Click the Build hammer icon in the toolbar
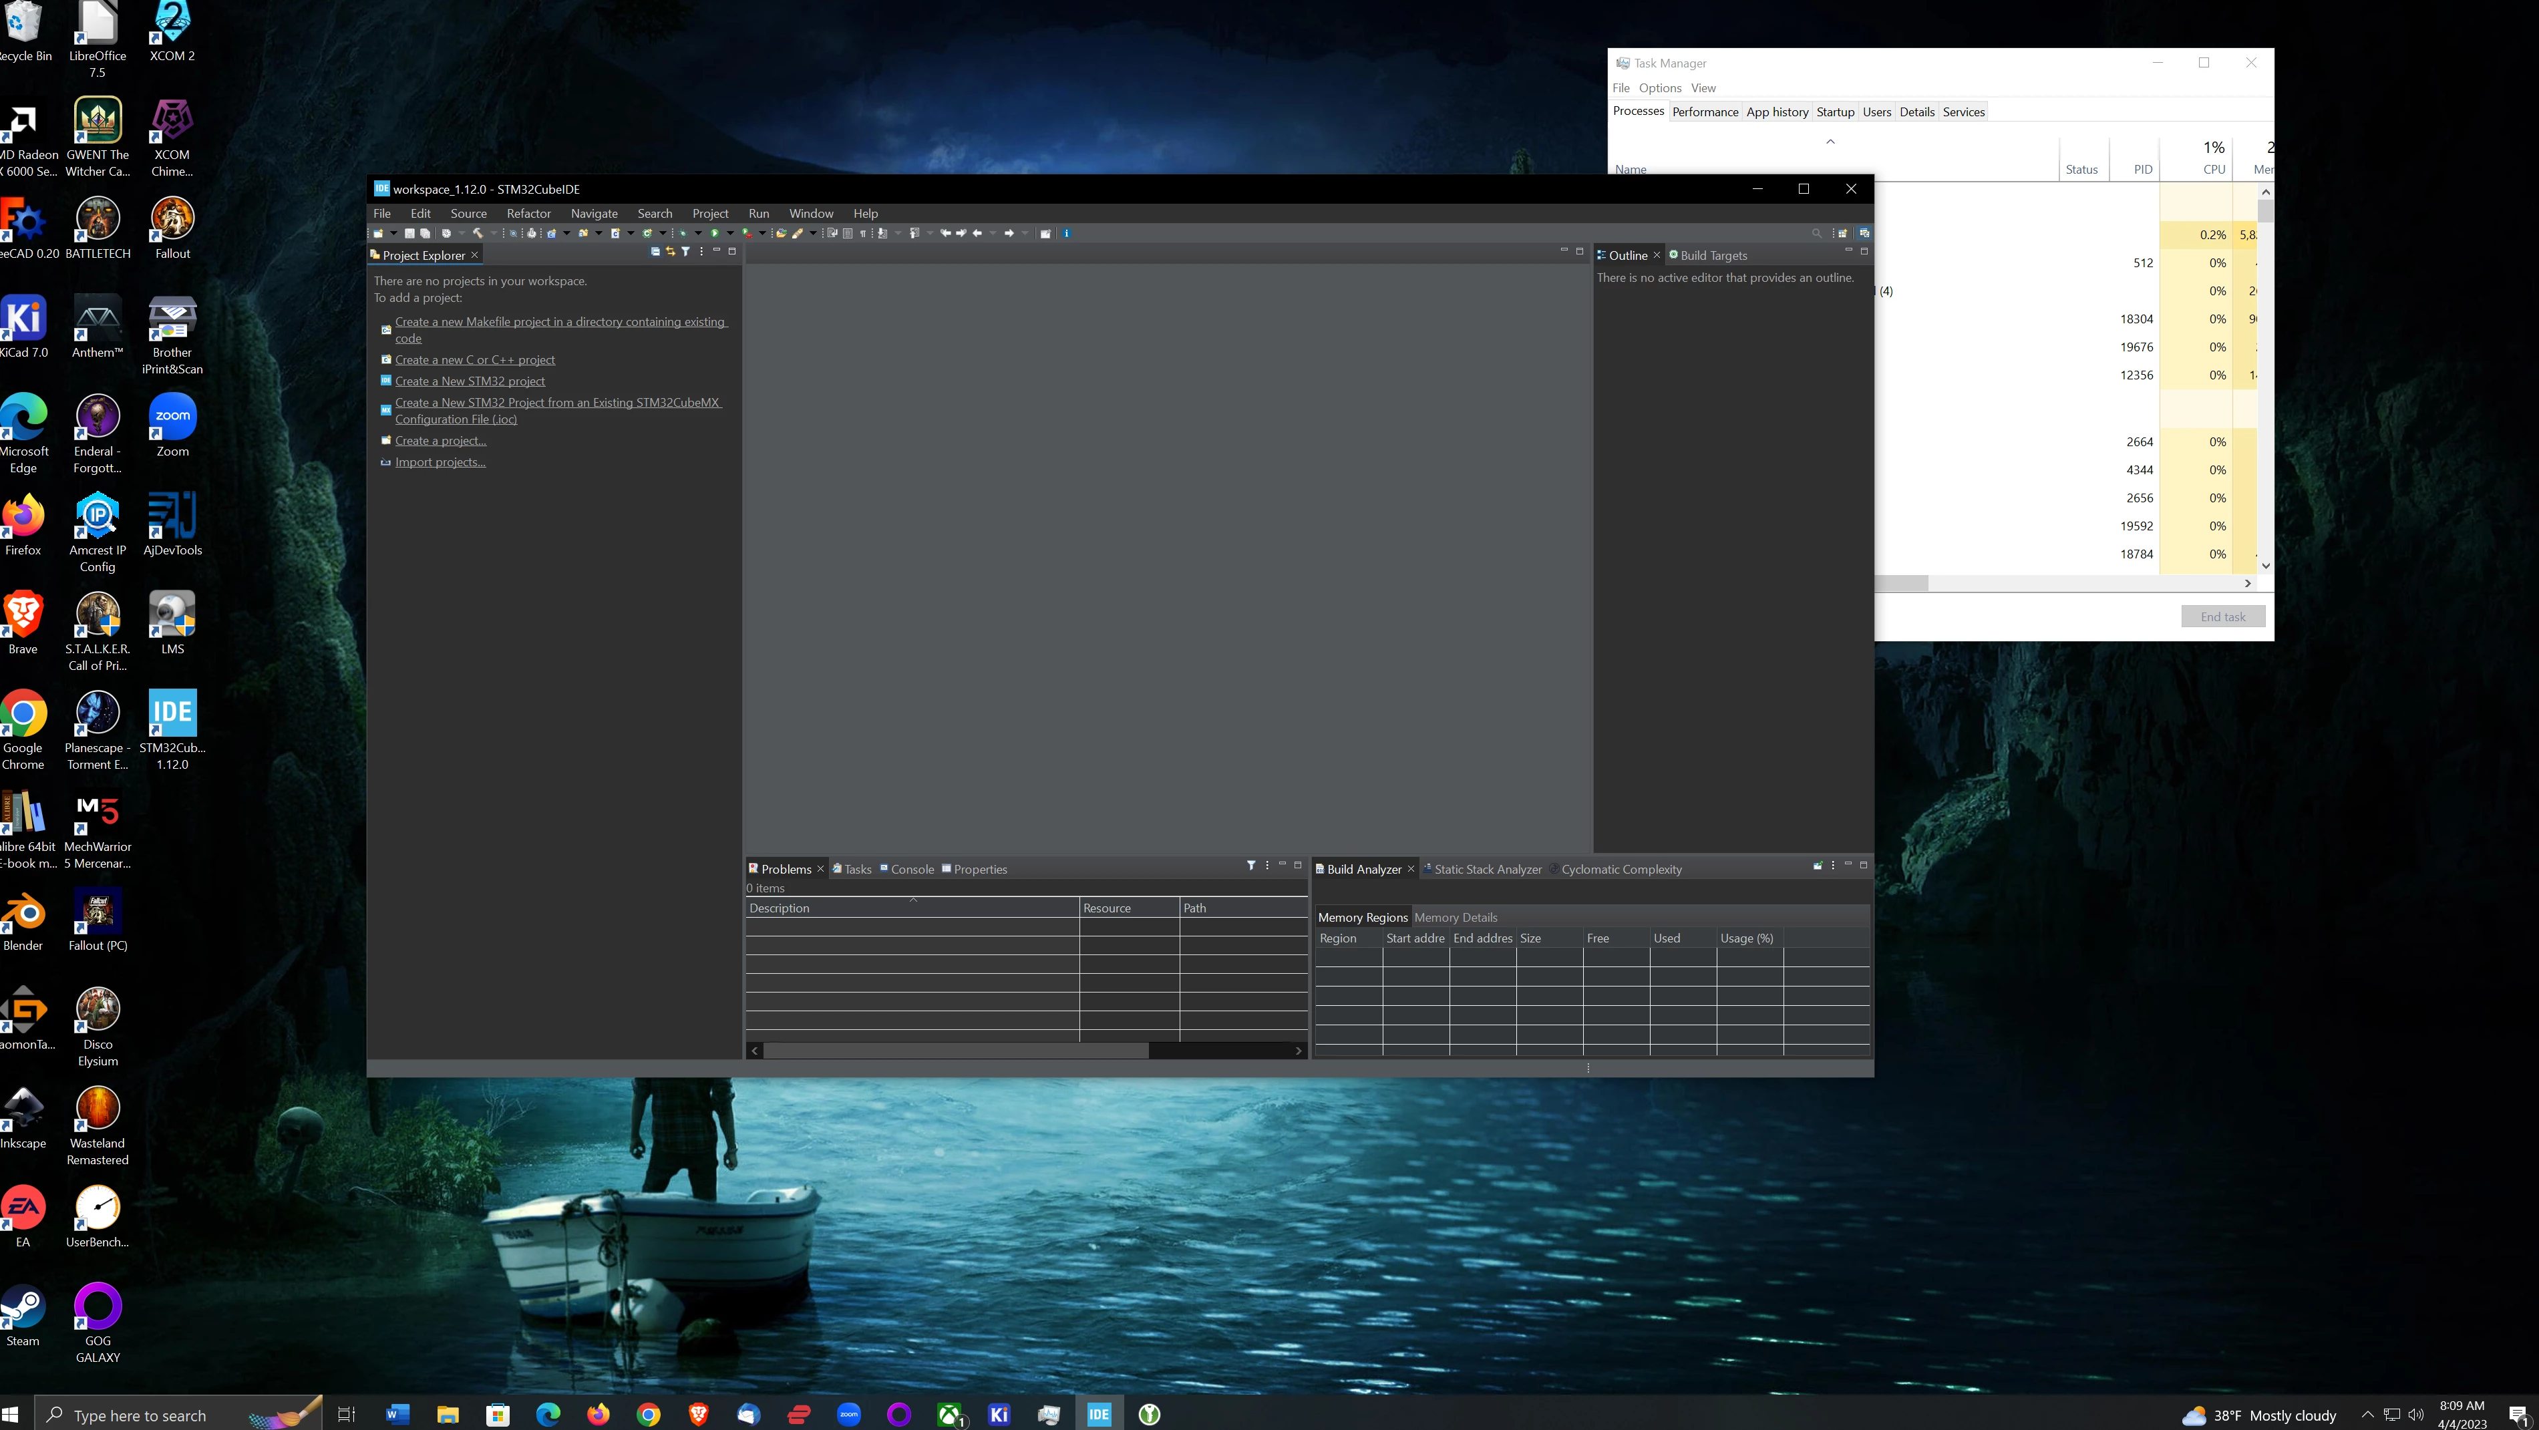2539x1430 pixels. tap(478, 234)
